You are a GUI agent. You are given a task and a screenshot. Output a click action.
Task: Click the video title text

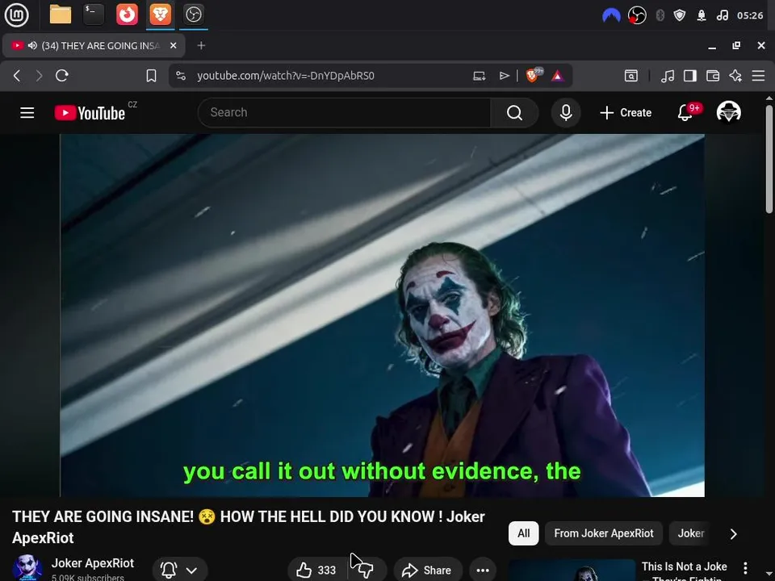coord(248,527)
